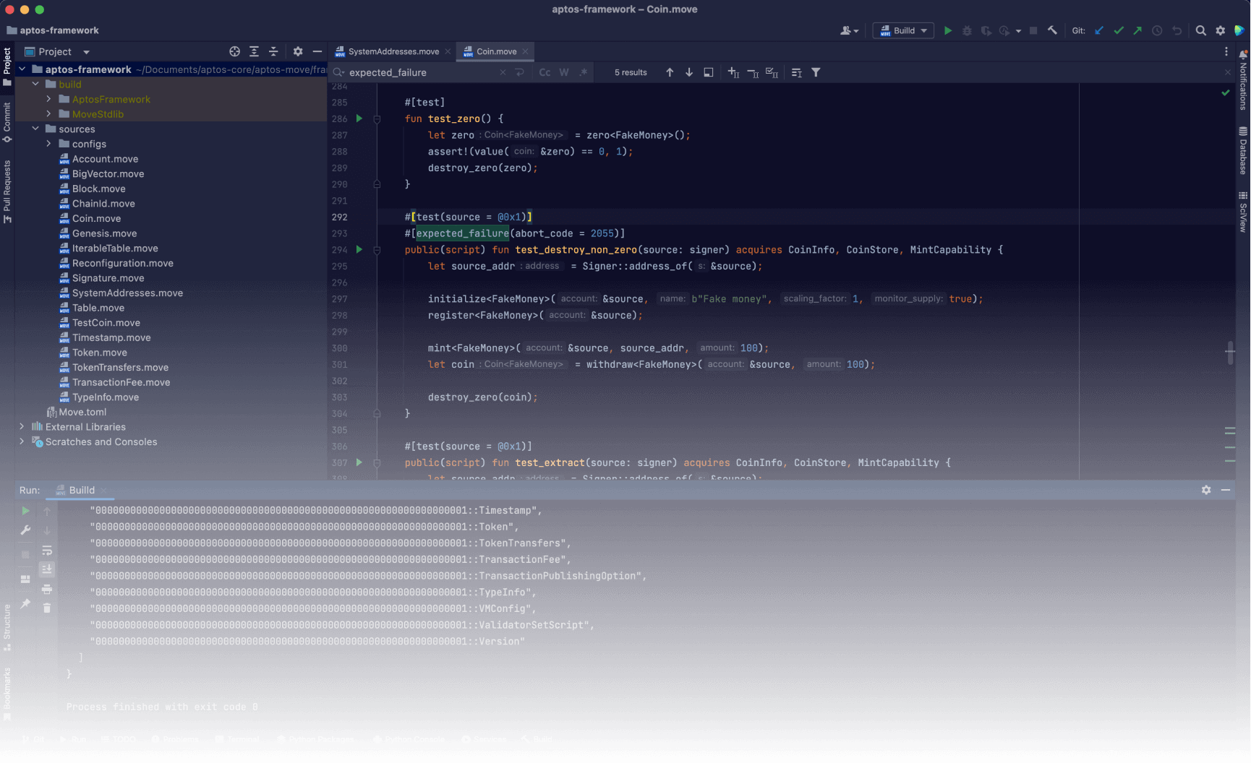This screenshot has height=763, width=1251.
Task: Toggle match case in the search bar
Action: coord(545,72)
